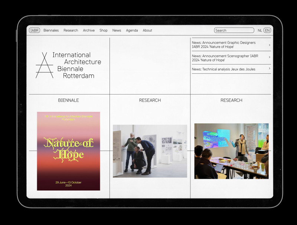Click '11th International Architecture Biennale Rotterdam' poster text
Screen dimensions: 297x225
[x=68, y=118]
